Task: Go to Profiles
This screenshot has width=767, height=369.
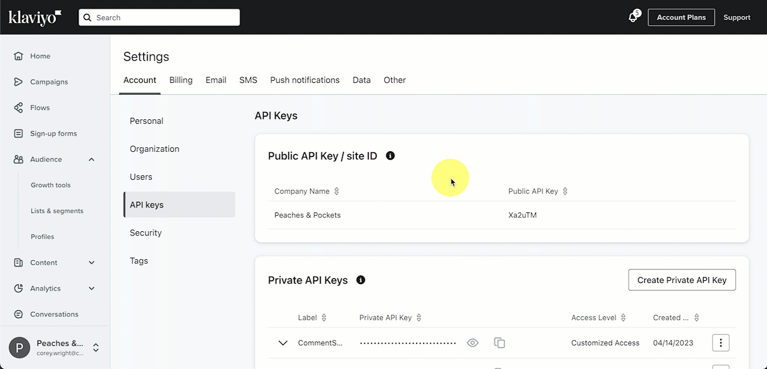Action: point(42,237)
